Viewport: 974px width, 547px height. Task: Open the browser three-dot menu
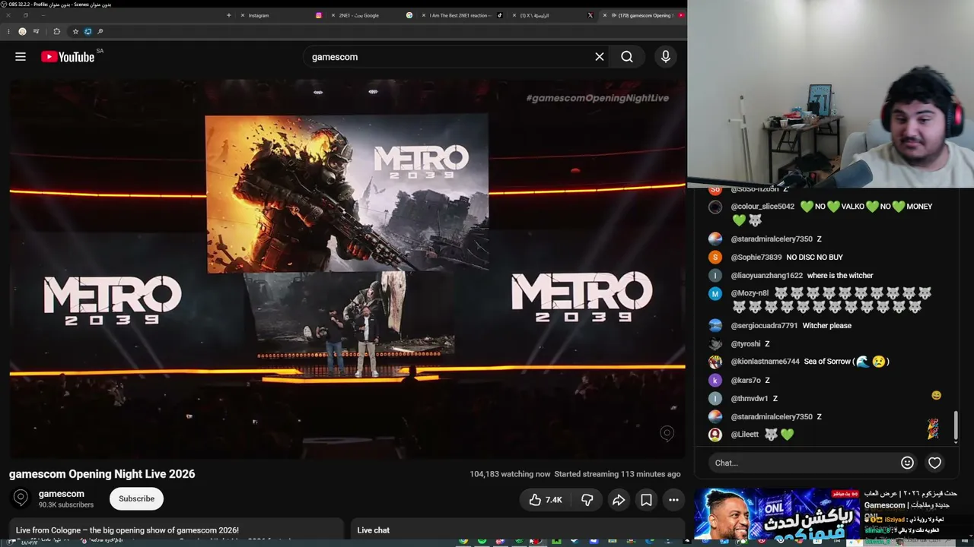point(8,31)
